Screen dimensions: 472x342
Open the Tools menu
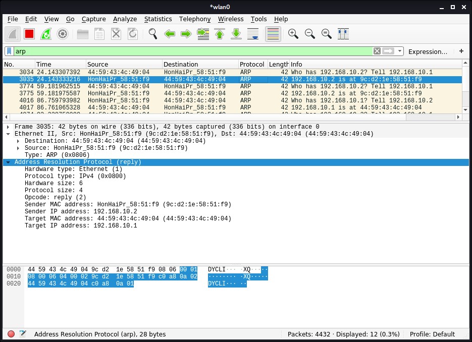pyautogui.click(x=258, y=19)
